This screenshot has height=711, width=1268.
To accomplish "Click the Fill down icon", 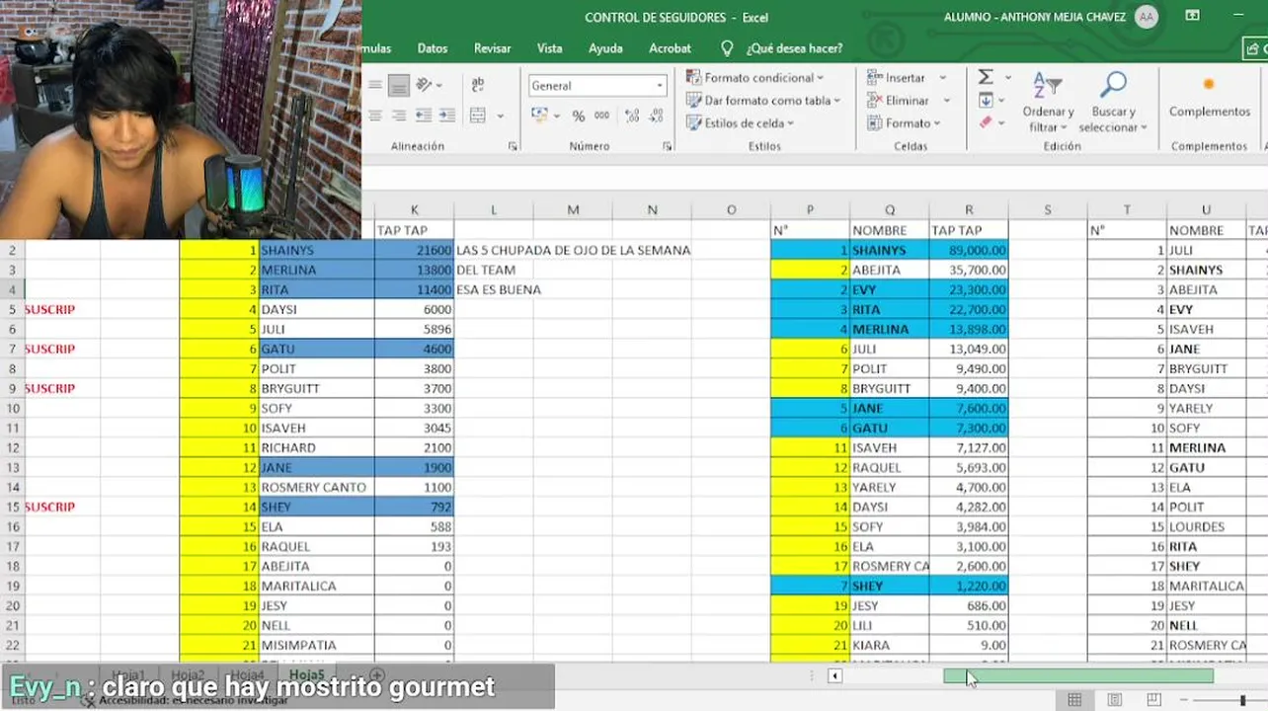I will pyautogui.click(x=986, y=100).
